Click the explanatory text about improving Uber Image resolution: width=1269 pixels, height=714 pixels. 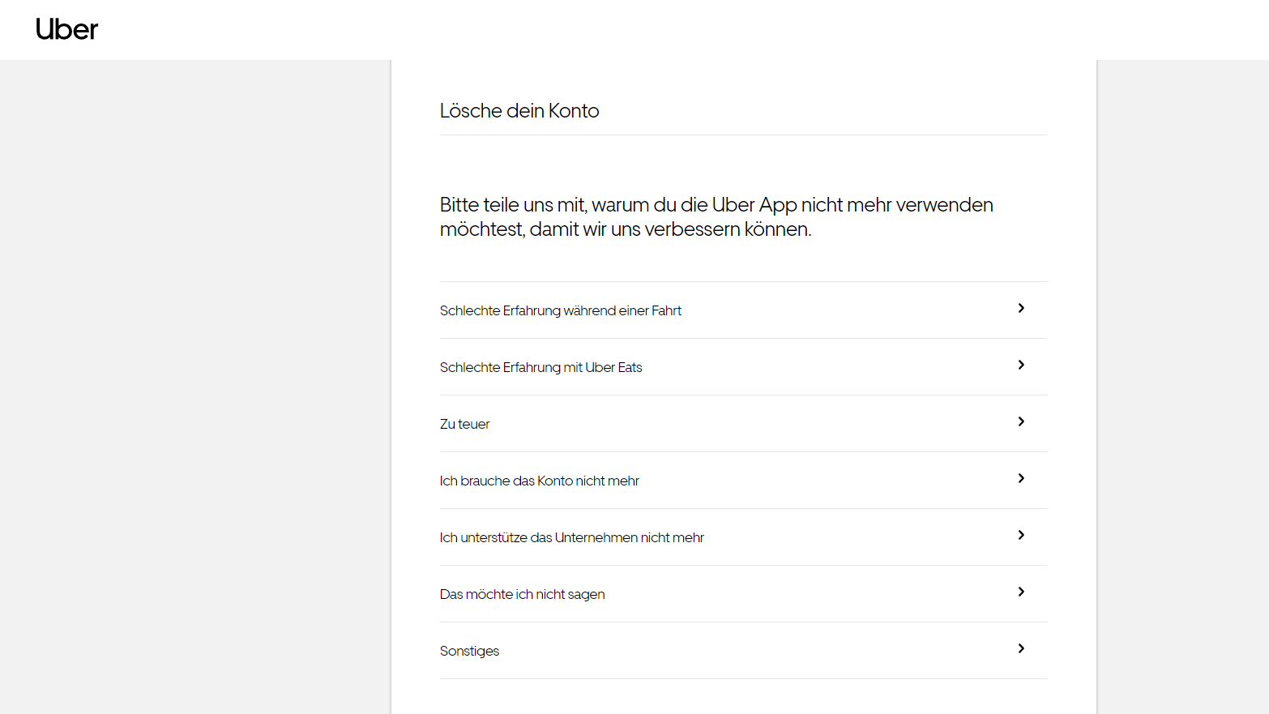[x=716, y=216]
